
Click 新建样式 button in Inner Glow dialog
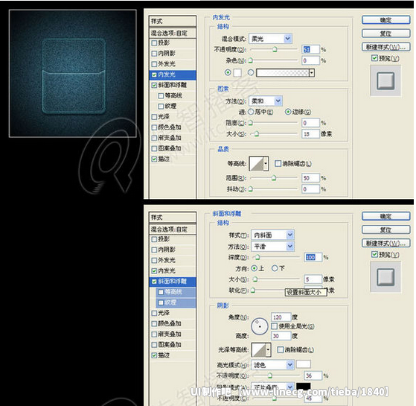click(x=386, y=47)
